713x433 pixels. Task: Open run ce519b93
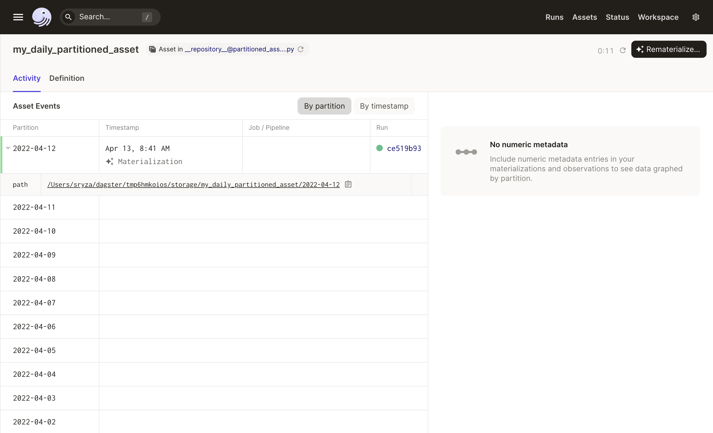tap(404, 148)
